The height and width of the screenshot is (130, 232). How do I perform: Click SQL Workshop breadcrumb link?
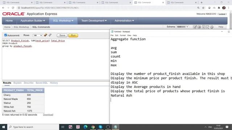coord(21,27)
